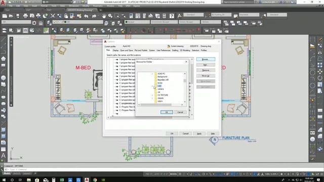Open the color control ByLayer dropdown
The image size is (324, 182).
click(x=137, y=22)
